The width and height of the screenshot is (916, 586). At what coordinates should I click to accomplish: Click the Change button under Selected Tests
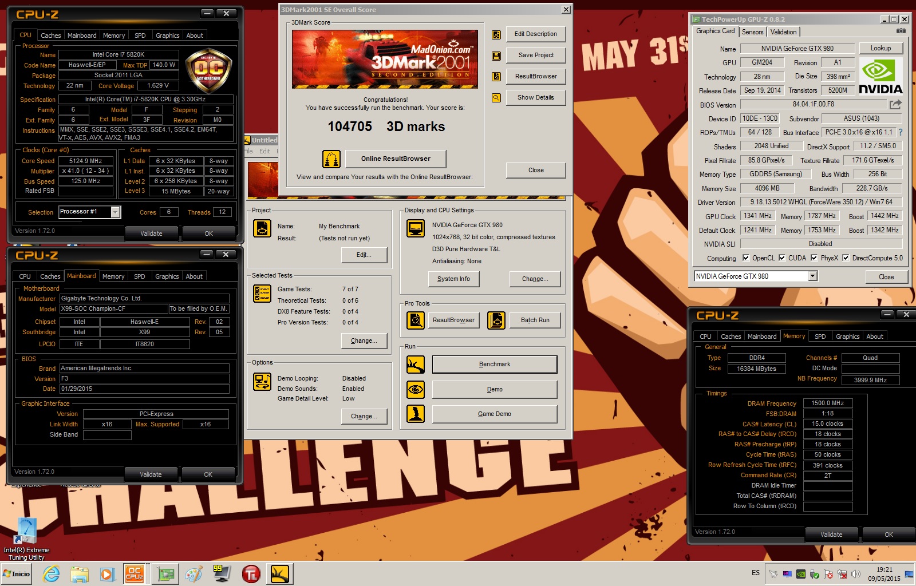click(364, 341)
